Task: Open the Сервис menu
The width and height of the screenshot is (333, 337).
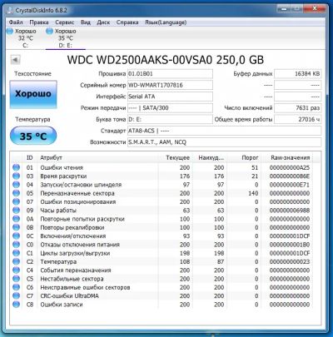Action: (x=65, y=22)
